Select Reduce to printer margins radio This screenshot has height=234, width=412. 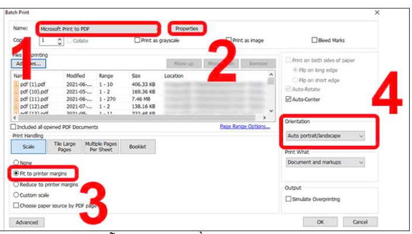pos(16,184)
